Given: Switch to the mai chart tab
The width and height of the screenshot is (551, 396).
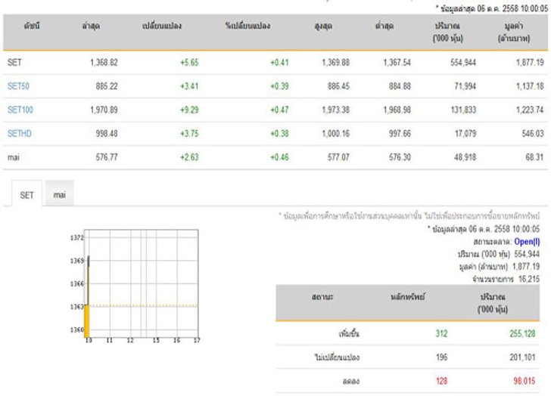Looking at the screenshot, I should click(59, 195).
